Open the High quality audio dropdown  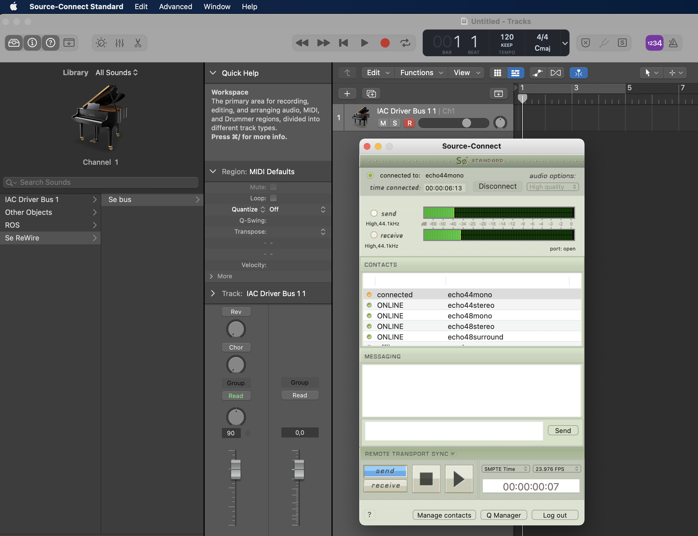click(552, 187)
